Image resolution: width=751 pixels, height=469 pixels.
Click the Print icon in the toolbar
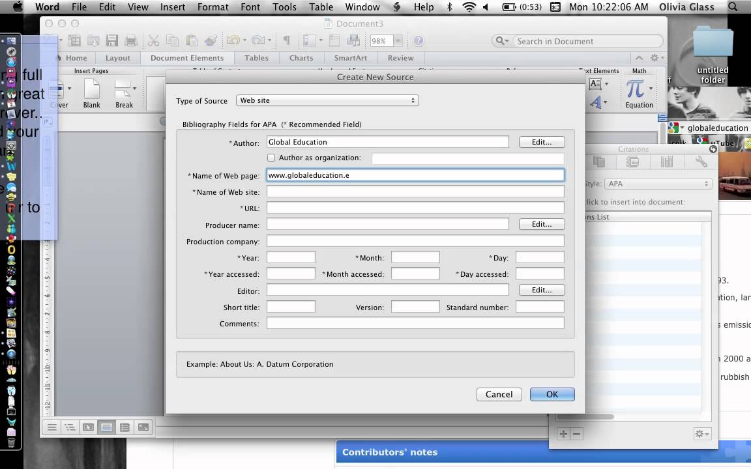(131, 40)
